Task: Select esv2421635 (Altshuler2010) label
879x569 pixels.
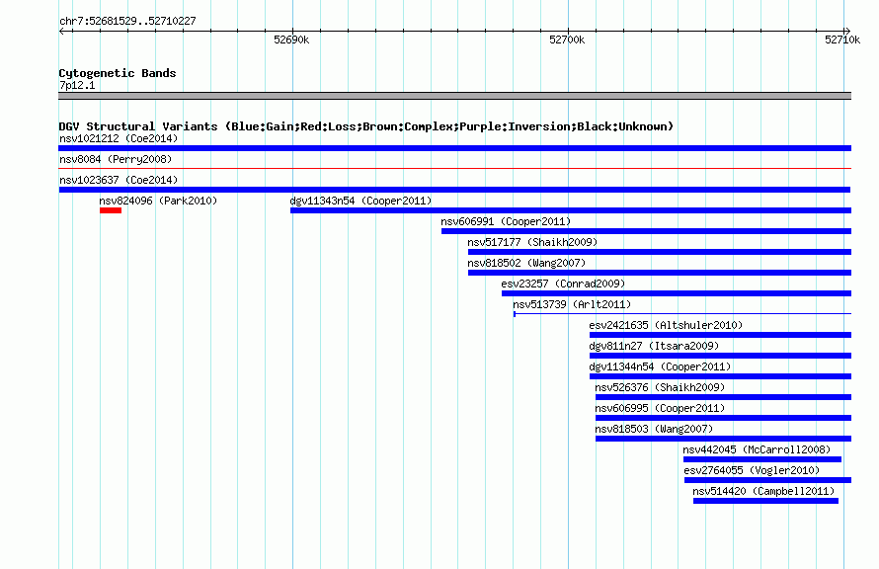Action: click(666, 325)
